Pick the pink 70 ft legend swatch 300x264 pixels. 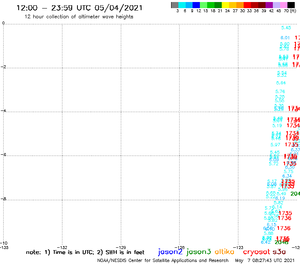284,5
